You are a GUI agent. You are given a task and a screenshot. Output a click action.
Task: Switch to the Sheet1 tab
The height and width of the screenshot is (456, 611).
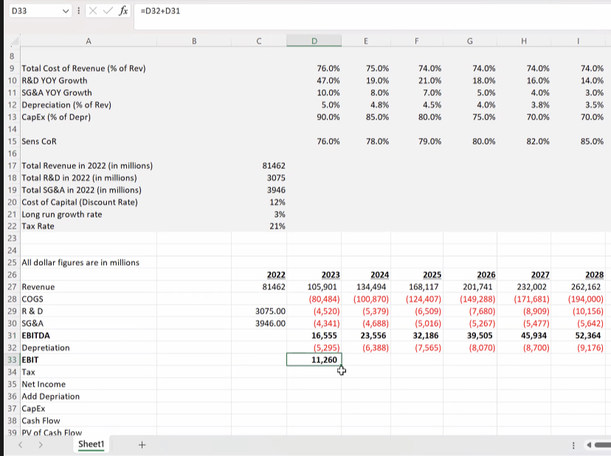91,445
